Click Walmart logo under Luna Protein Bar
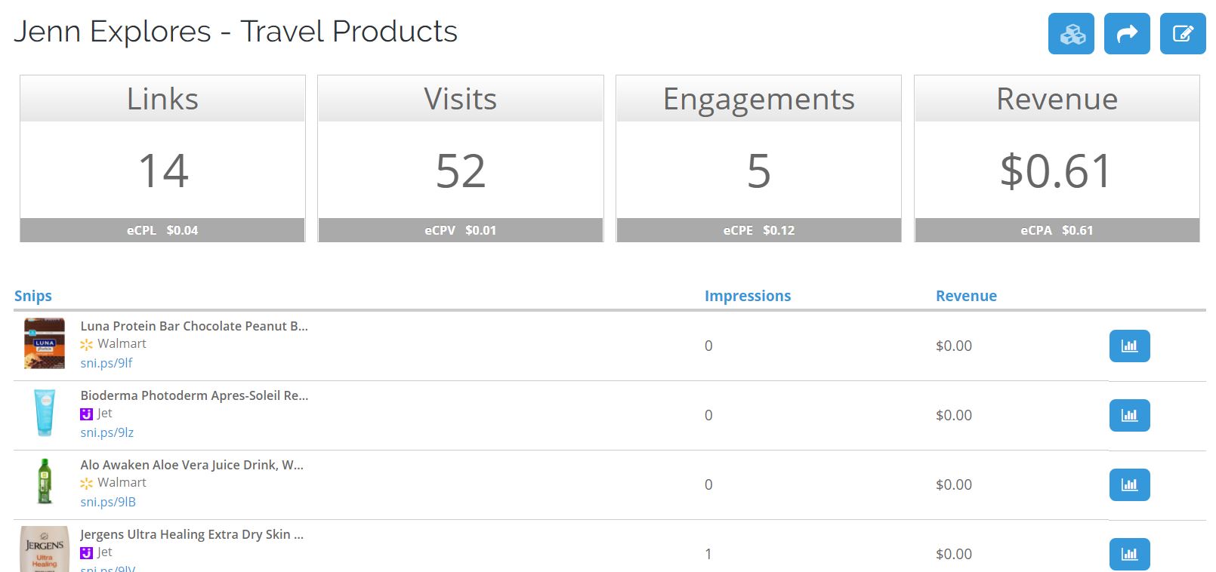This screenshot has height=572, width=1216. coord(87,344)
